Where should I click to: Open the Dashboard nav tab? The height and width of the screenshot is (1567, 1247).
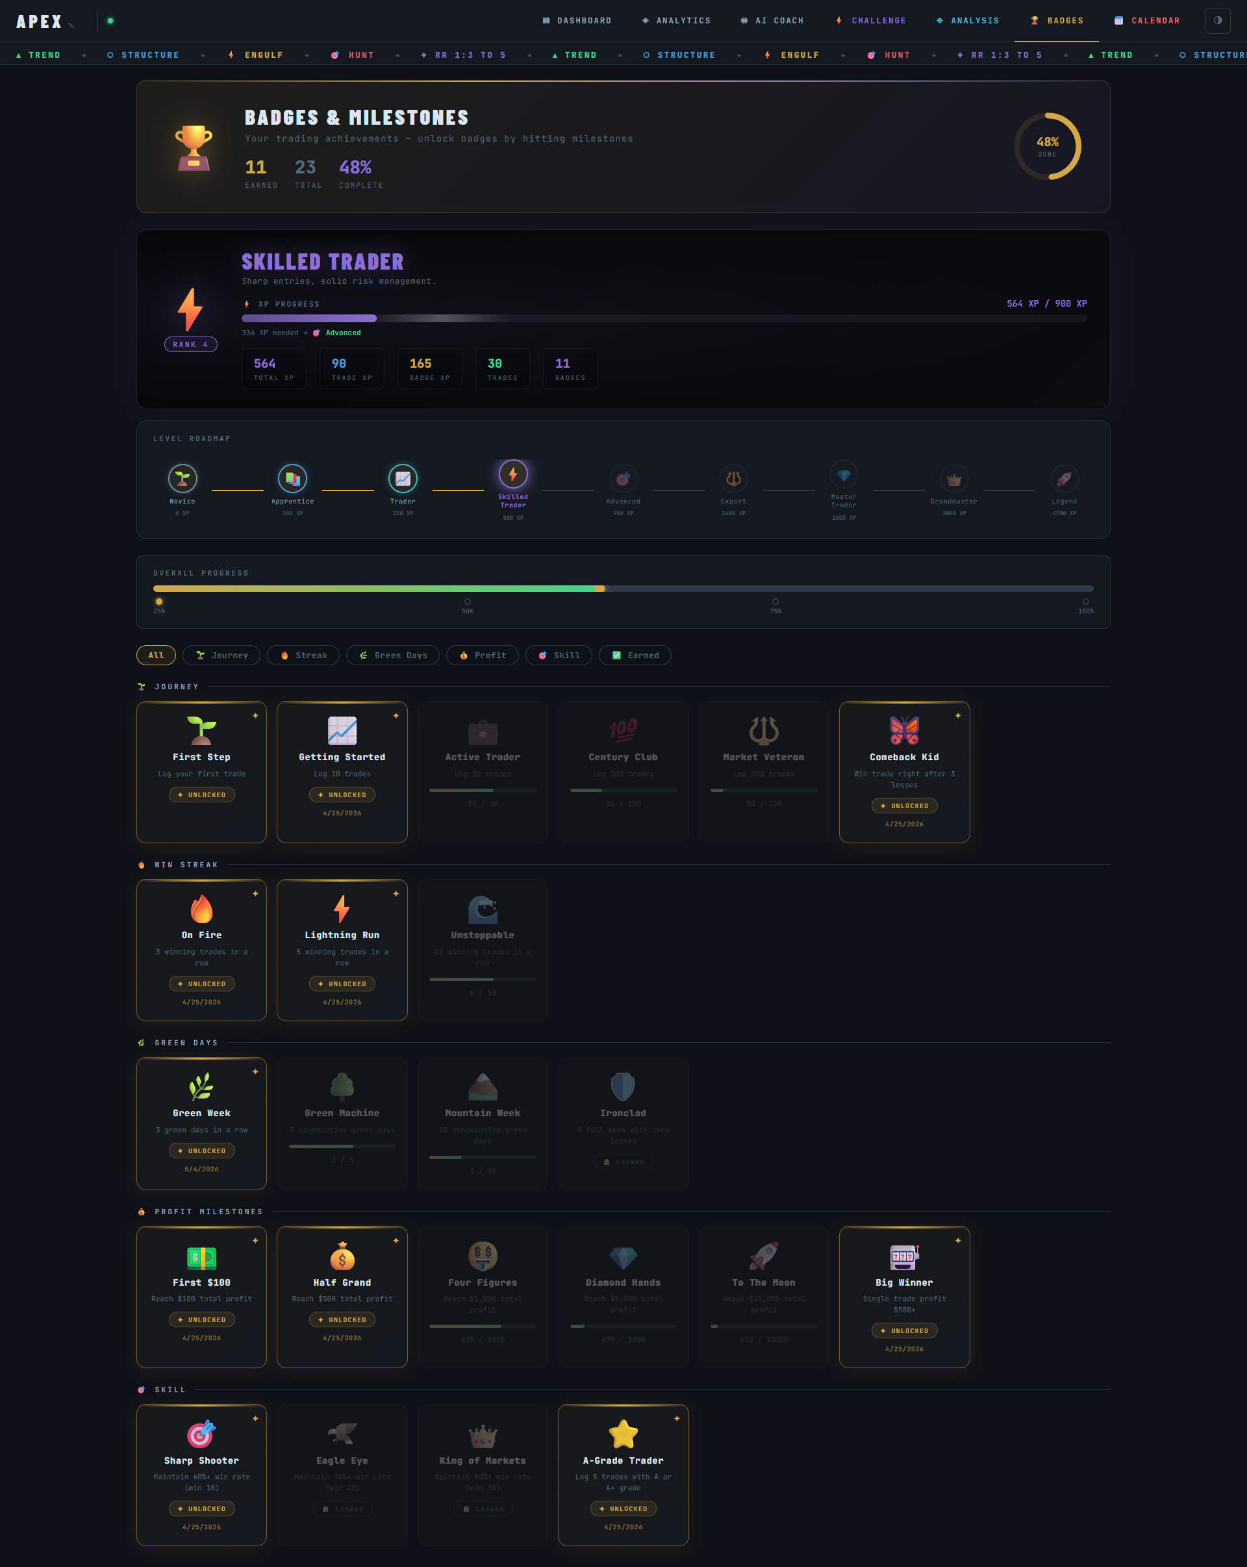coord(577,20)
